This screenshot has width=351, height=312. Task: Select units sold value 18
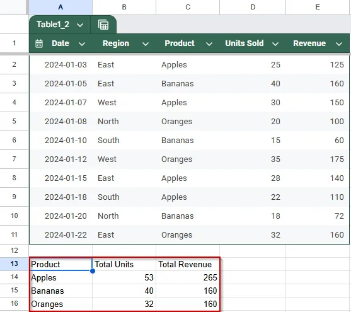coord(253,216)
